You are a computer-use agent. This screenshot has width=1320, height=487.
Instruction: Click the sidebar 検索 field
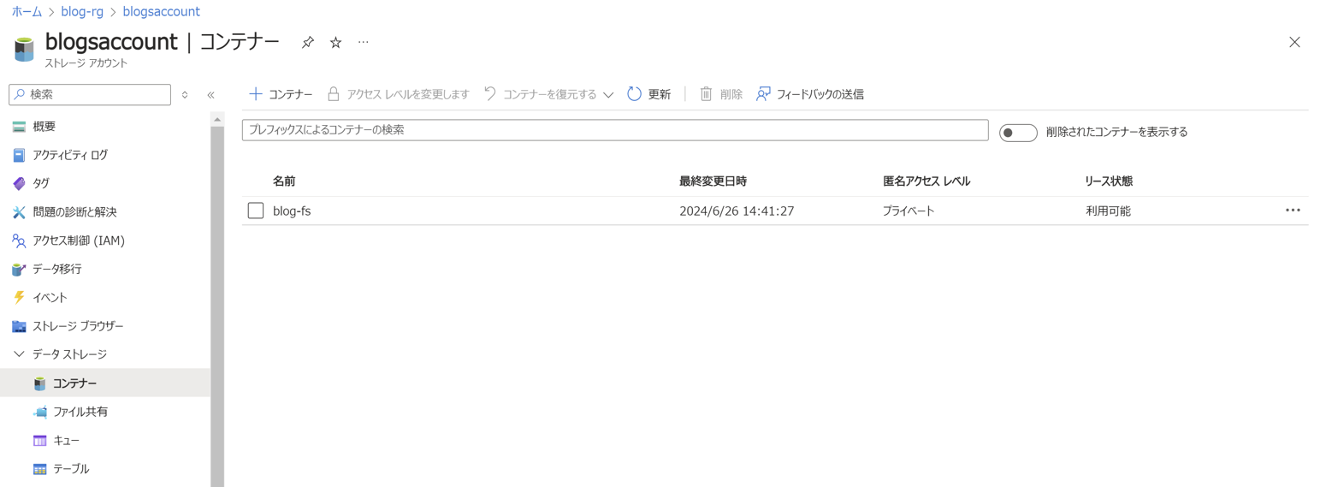tap(90, 94)
